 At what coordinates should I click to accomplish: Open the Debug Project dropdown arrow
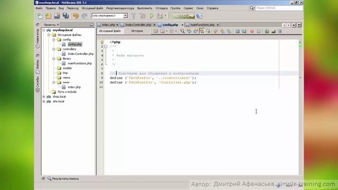(165, 16)
